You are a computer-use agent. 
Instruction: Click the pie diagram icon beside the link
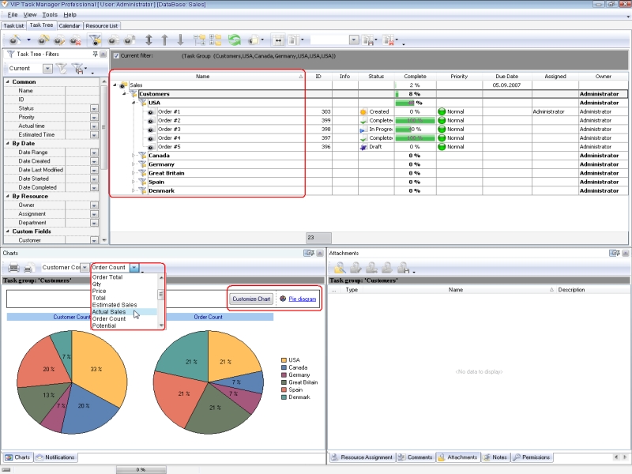click(283, 299)
